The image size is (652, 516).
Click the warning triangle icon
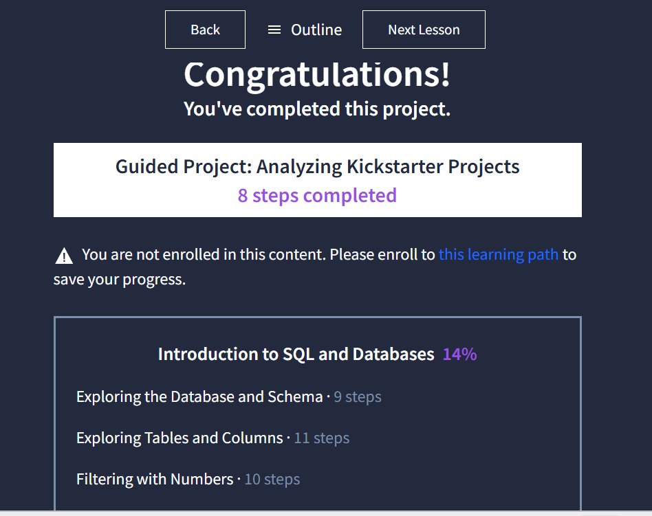point(64,256)
